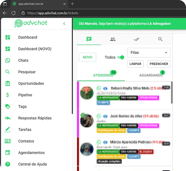Image resolution: width=186 pixels, height=171 pixels.
Task: Reload the page with browser refresh button
Action: pos(13,13)
